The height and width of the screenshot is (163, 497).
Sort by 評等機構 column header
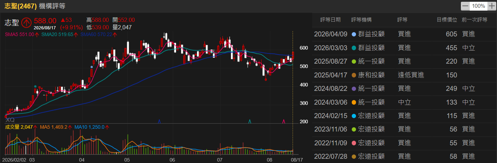click(x=361, y=20)
